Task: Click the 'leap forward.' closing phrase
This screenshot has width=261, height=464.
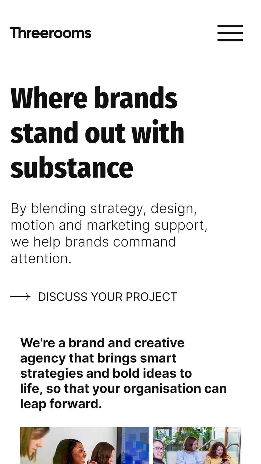Action: (x=61, y=404)
